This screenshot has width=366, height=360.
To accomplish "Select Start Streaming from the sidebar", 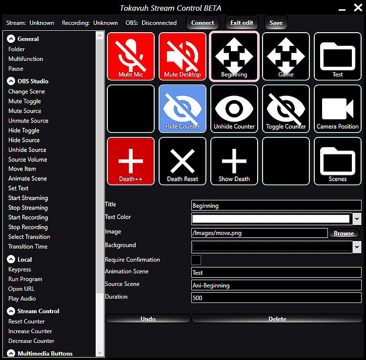I will pos(28,198).
